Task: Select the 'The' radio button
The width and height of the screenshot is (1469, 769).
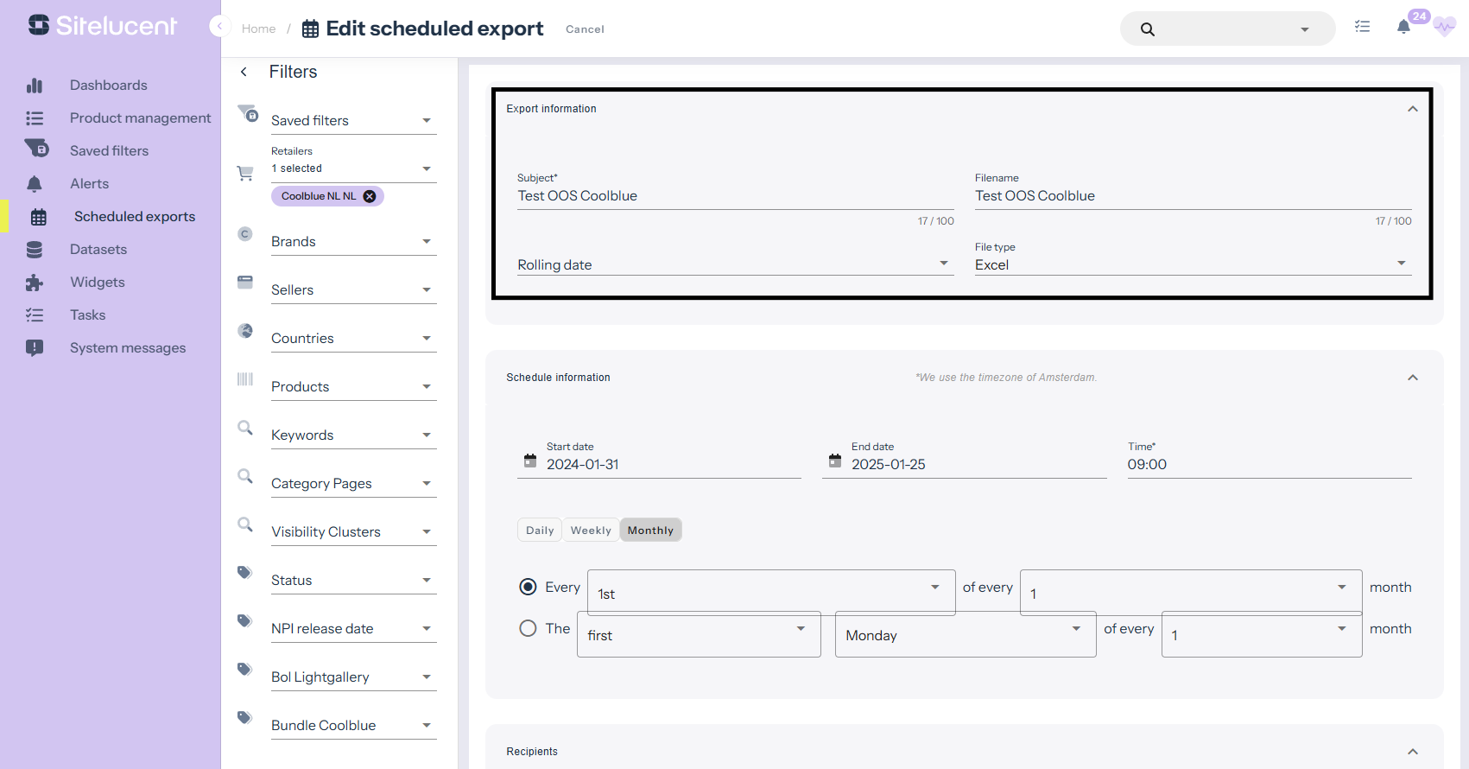Action: pyautogui.click(x=528, y=629)
